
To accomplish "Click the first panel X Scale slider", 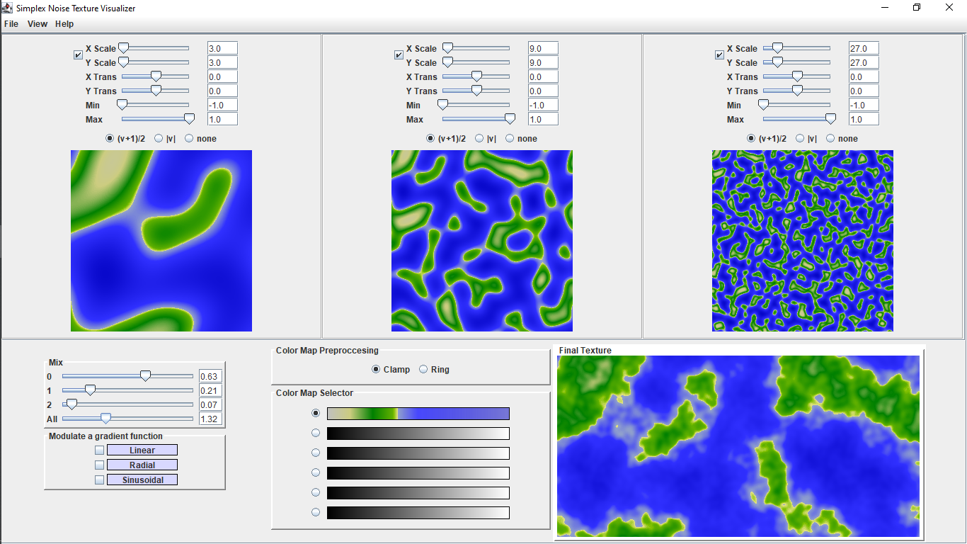I will click(155, 48).
